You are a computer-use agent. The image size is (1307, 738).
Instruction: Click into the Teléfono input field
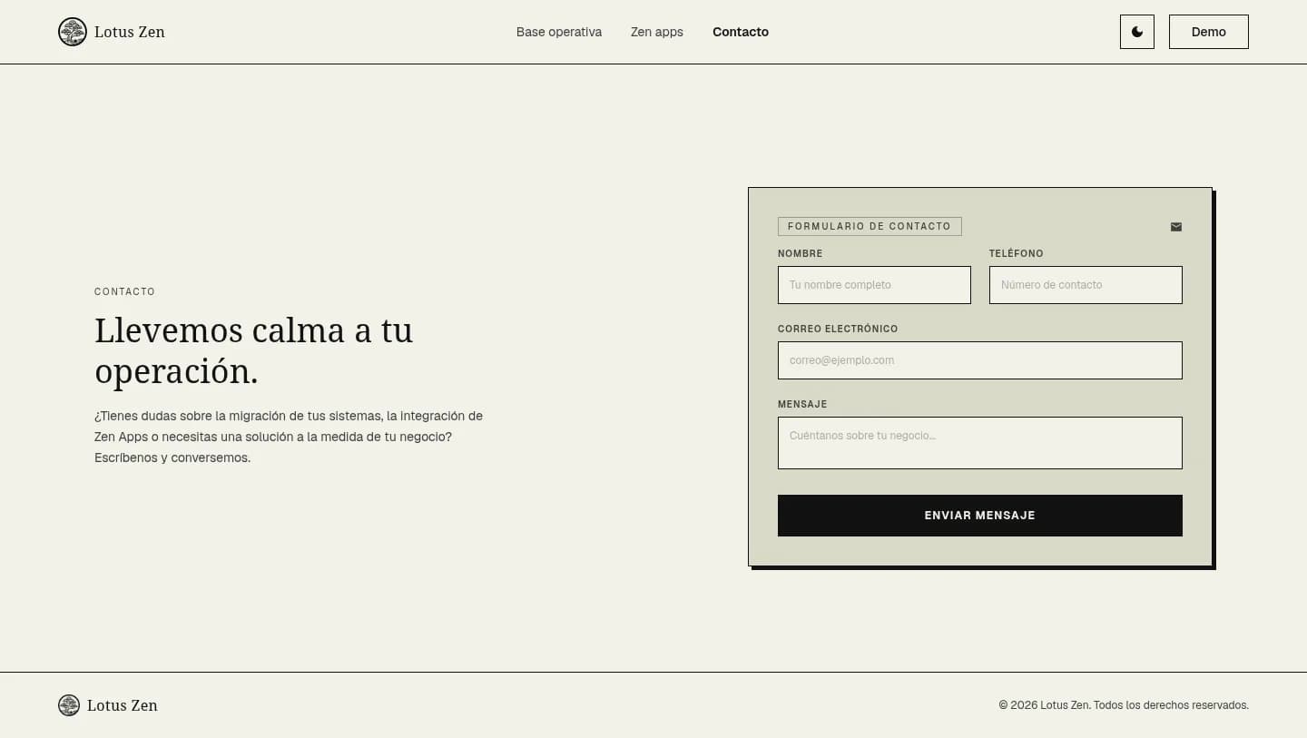[1086, 285]
